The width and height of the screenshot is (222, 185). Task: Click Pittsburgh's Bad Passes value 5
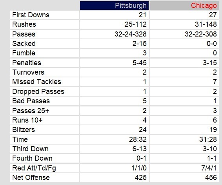click(x=145, y=101)
